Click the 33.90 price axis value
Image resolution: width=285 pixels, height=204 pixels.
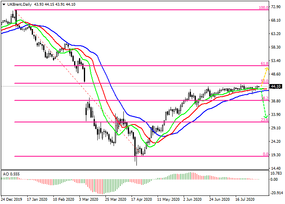[x=276, y=115]
